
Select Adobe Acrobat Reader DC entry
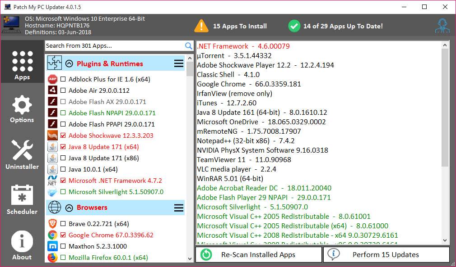264,188
